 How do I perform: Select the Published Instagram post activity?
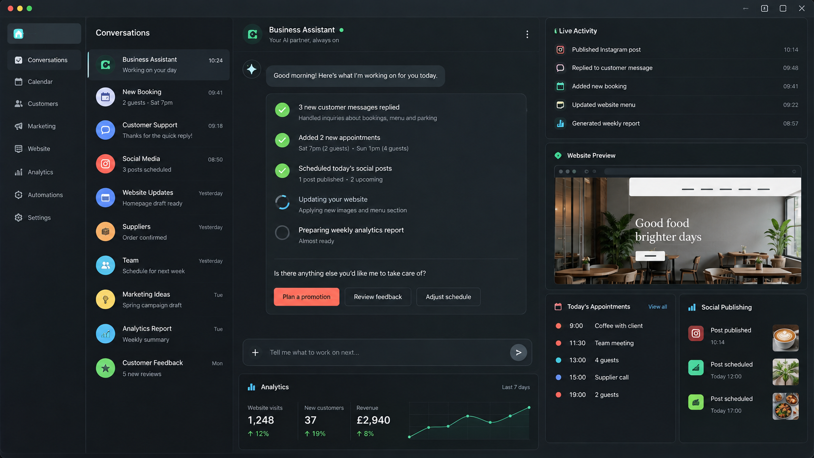click(x=677, y=50)
